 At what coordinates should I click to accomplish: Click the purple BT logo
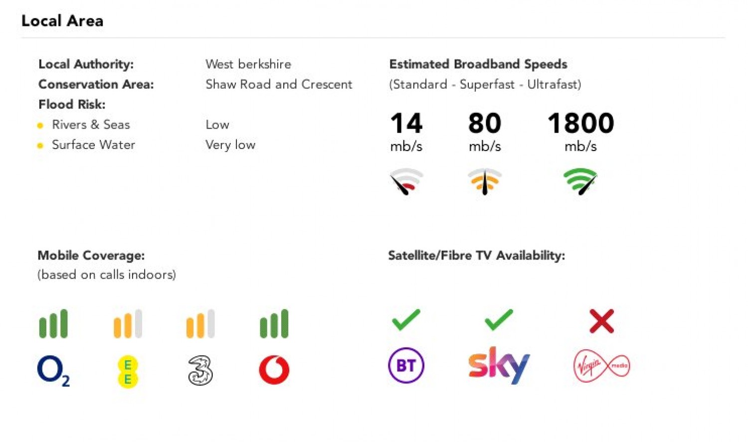tap(406, 365)
